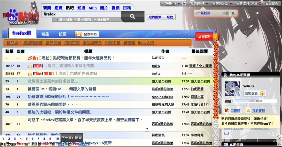282x147 pixels.
Task: Open the 知道 navigation item
Action: (x=81, y=8)
